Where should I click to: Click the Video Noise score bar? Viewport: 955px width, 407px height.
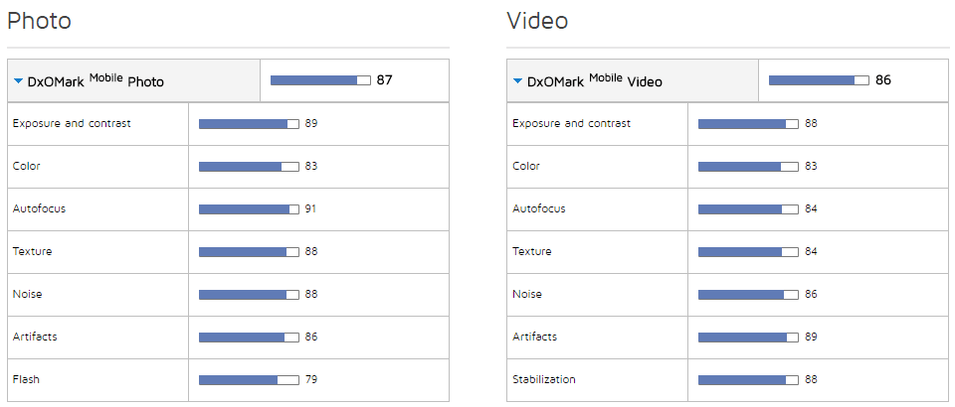748,295
